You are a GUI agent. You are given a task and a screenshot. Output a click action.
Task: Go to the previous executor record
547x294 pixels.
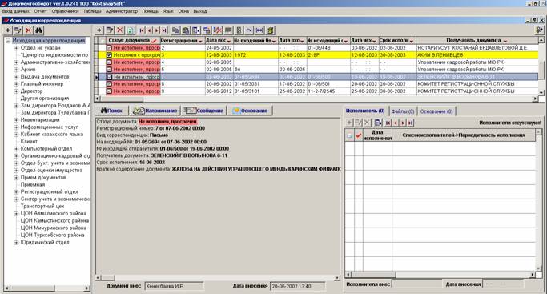[396, 123]
